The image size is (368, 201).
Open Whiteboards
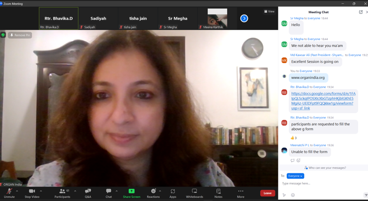194,193
